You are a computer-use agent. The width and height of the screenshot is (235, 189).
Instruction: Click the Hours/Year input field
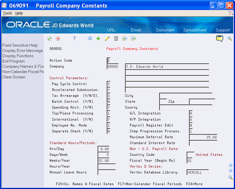tap(106, 166)
